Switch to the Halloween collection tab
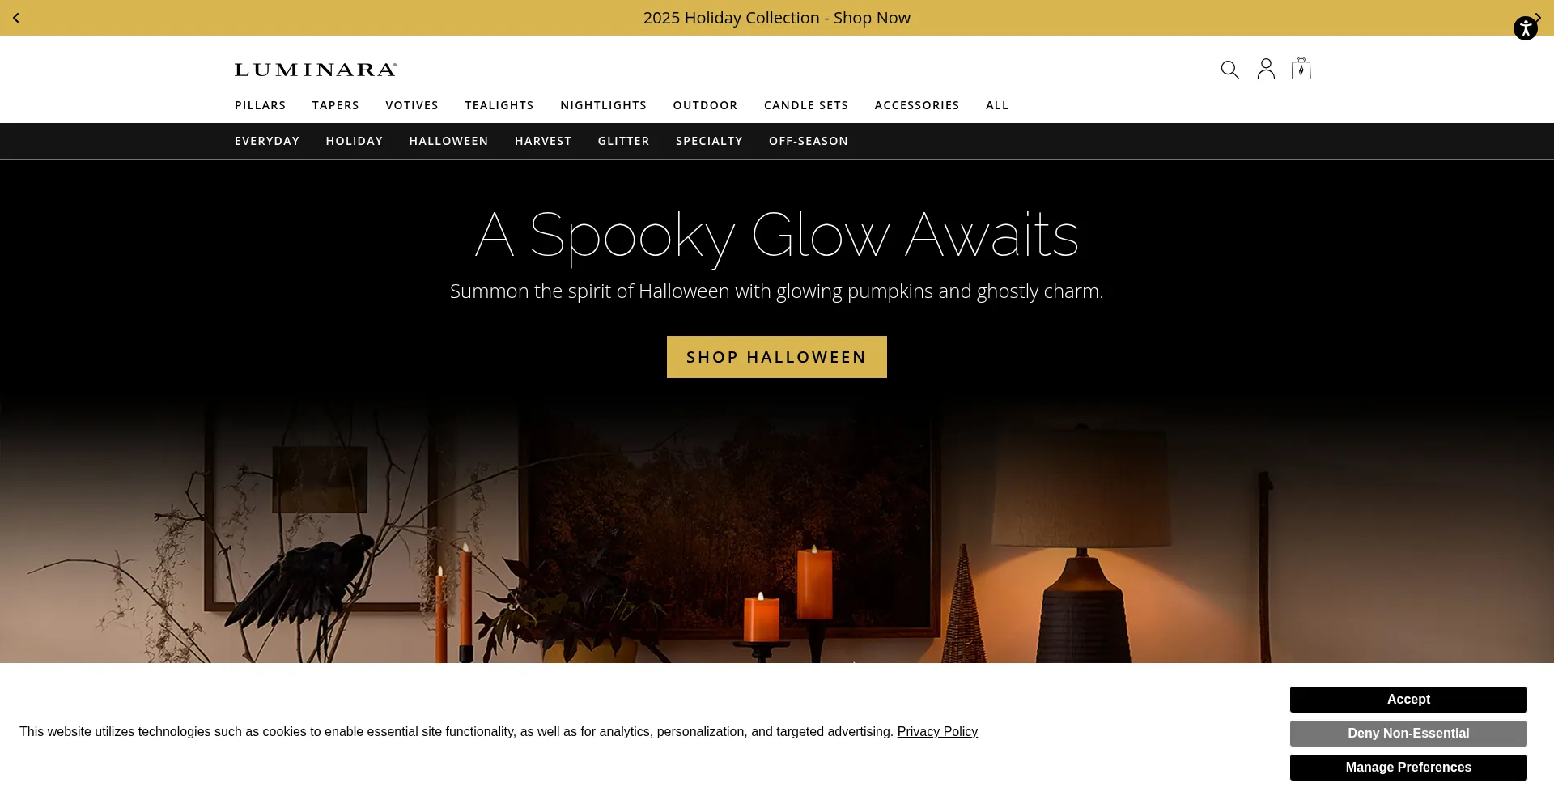This screenshot has height=804, width=1554. coord(448,141)
